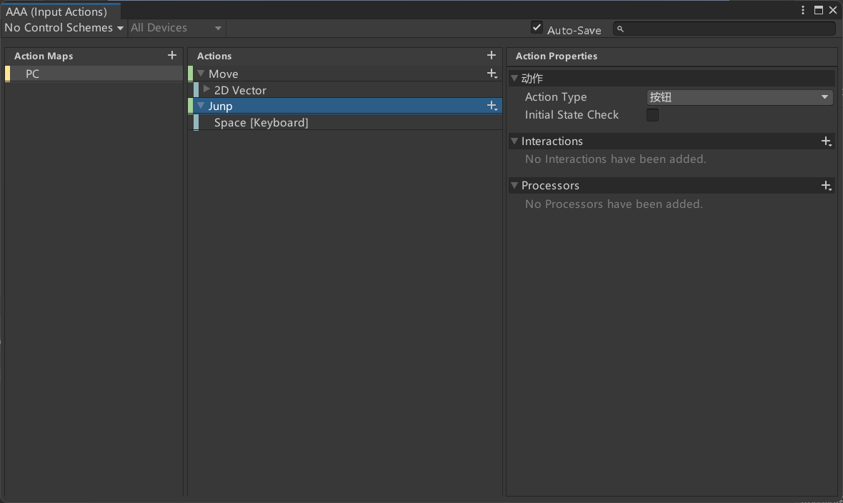Select the Move action row
Viewport: 843px width, 503px height.
pos(345,74)
